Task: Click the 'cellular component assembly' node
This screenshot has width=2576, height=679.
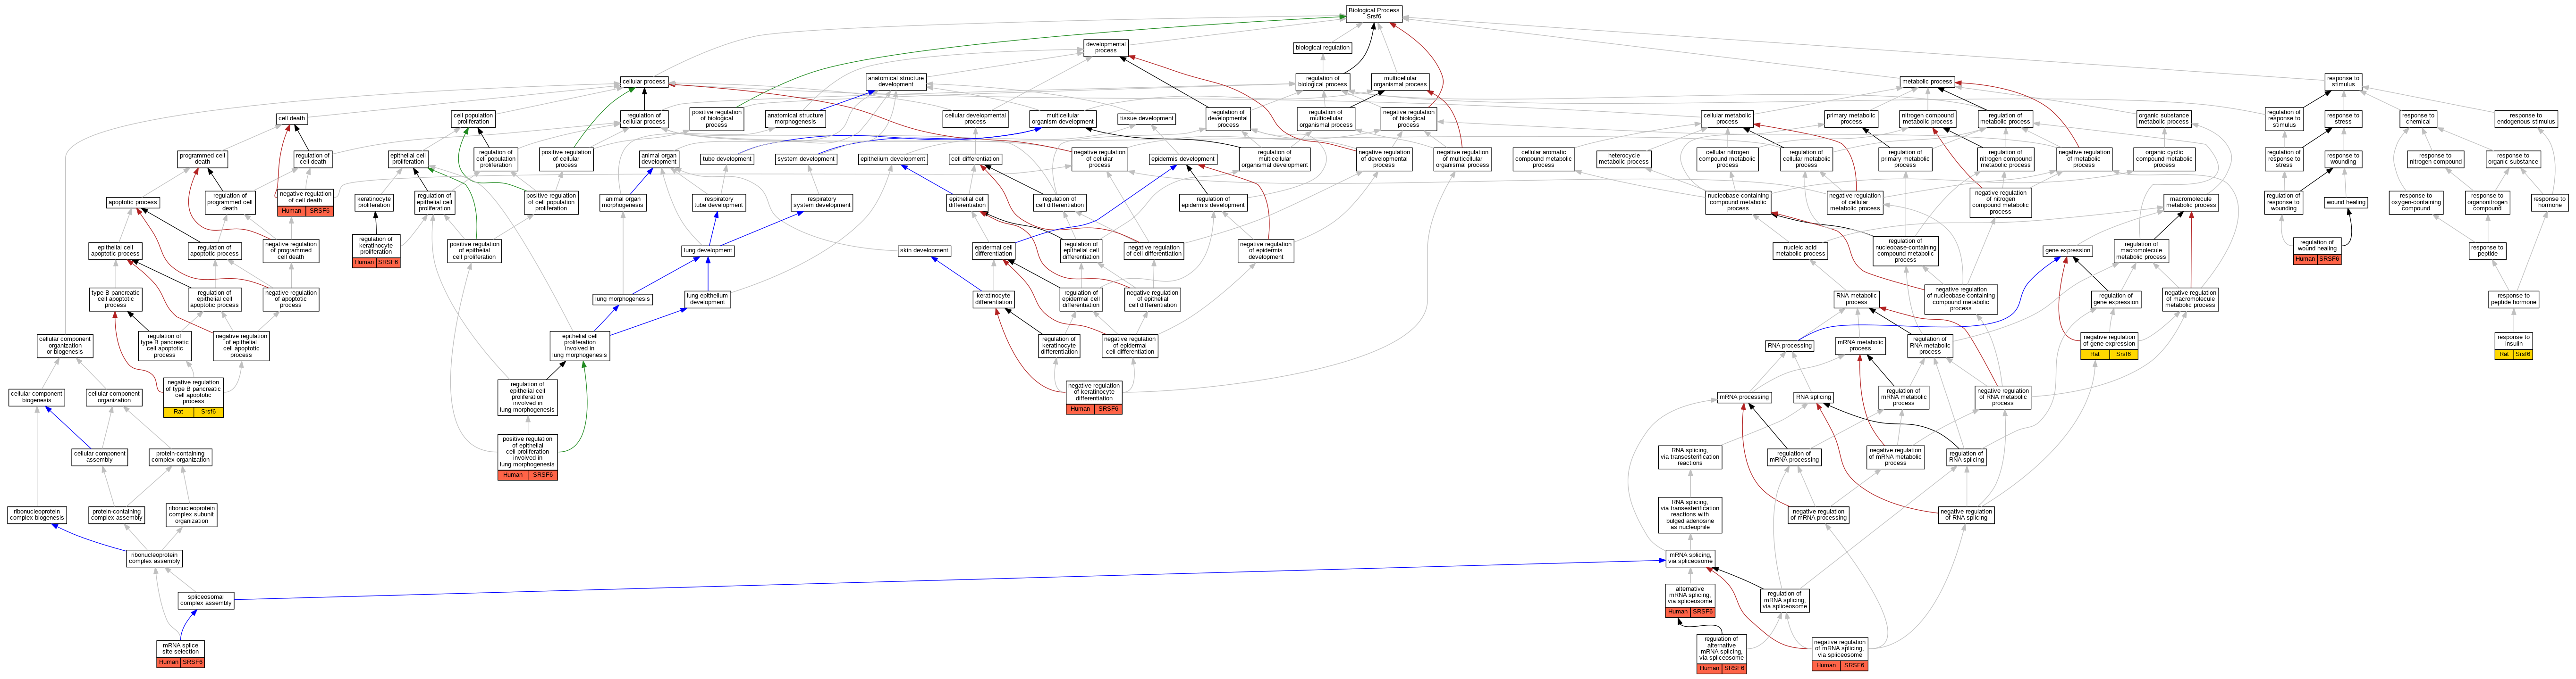Action: pyautogui.click(x=100, y=456)
